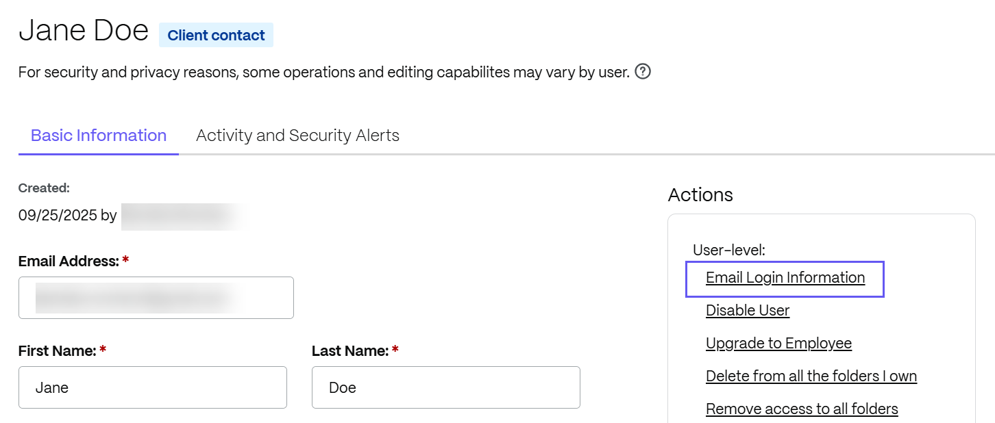Click the Email Login Information link

coord(785,278)
